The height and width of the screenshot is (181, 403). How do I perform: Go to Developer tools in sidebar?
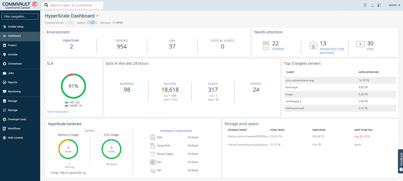[16, 119]
